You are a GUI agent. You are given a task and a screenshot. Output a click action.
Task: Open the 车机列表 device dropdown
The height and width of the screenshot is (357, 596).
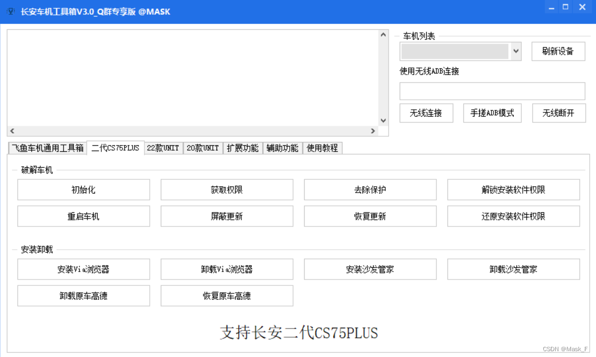coord(460,51)
